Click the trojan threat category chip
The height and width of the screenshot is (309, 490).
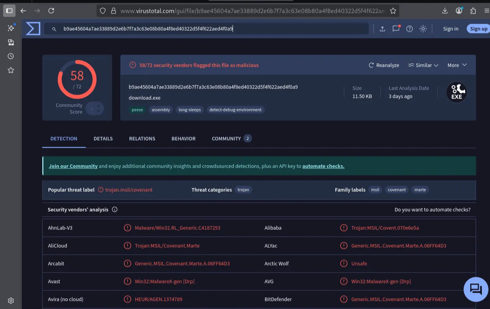point(243,190)
